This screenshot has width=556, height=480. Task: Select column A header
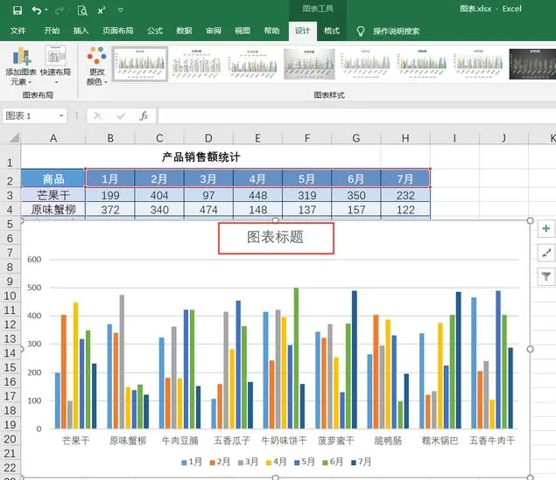click(53, 138)
